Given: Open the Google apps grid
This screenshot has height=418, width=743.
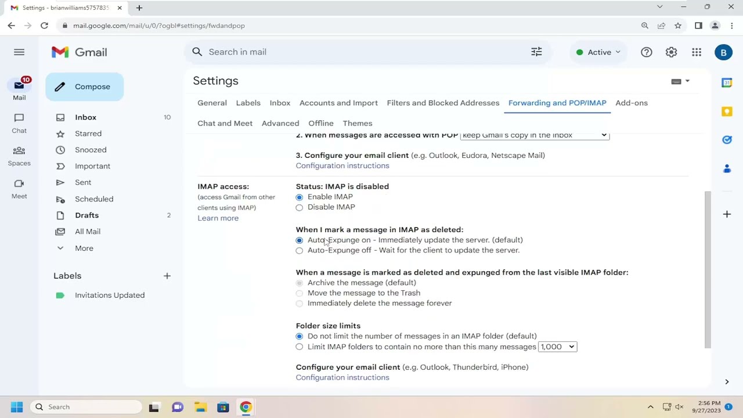Looking at the screenshot, I should pyautogui.click(x=697, y=52).
